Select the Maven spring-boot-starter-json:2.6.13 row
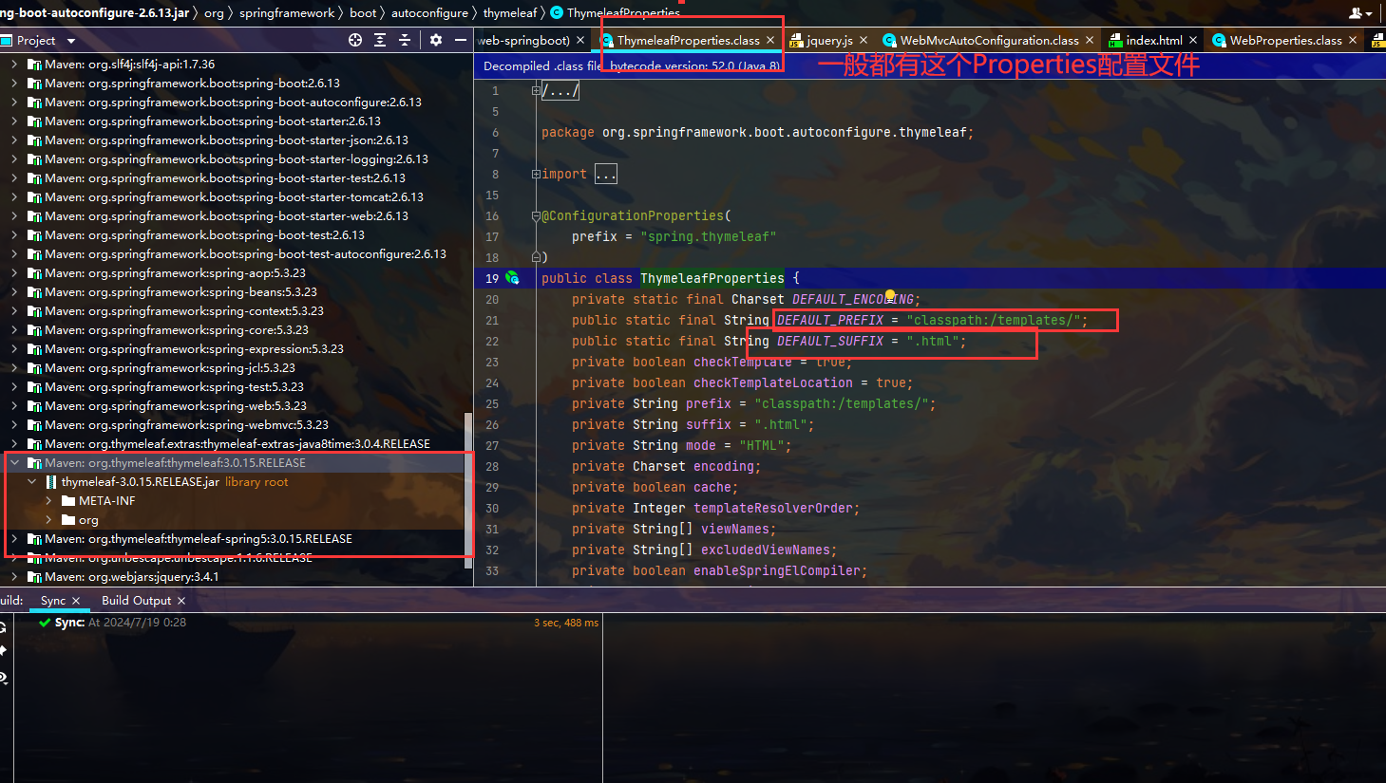The height and width of the screenshot is (783, 1386). coord(232,140)
